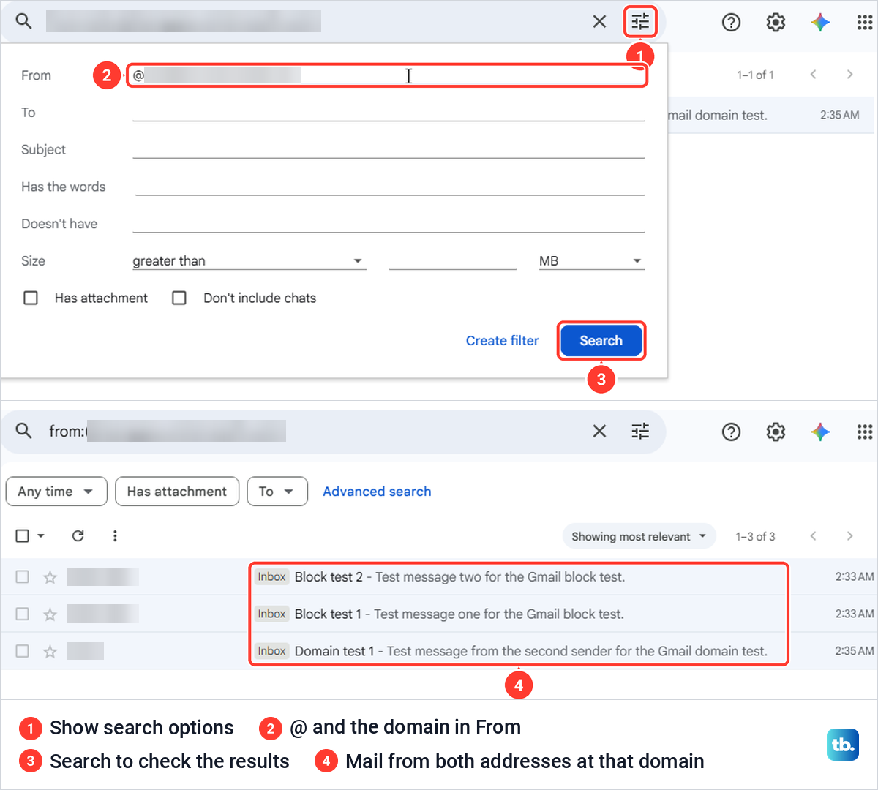Viewport: 878px width, 790px height.
Task: Go to older page next to '1–3 of 3'
Action: point(849,536)
